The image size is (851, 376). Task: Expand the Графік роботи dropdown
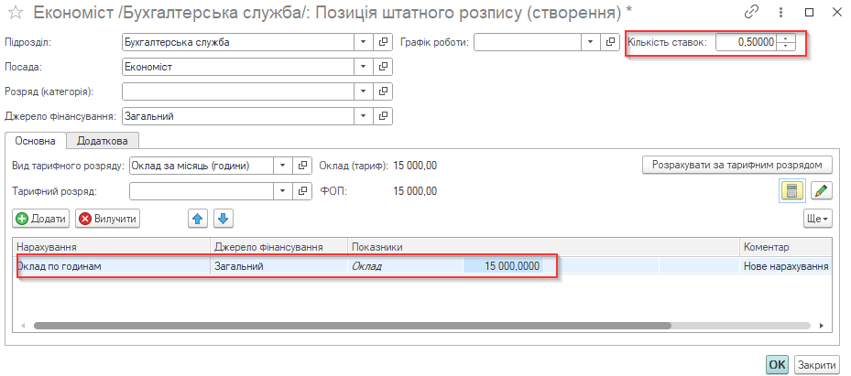point(591,42)
